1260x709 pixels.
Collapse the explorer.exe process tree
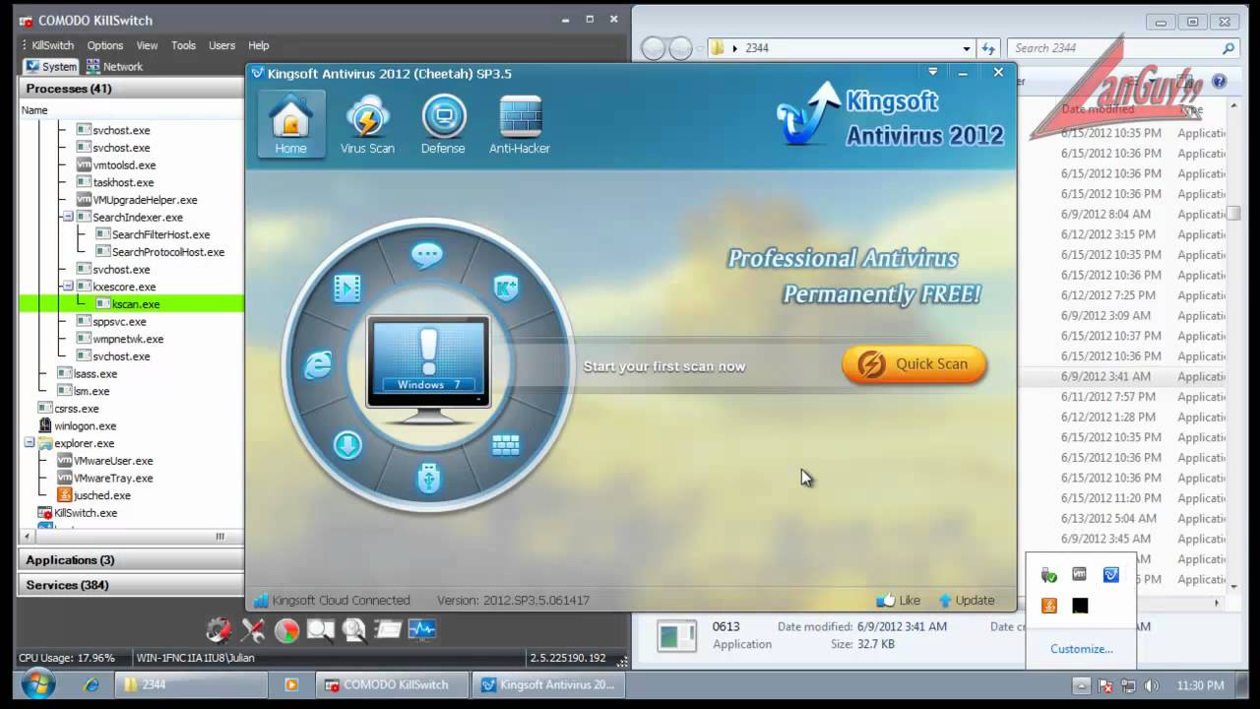tap(31, 443)
